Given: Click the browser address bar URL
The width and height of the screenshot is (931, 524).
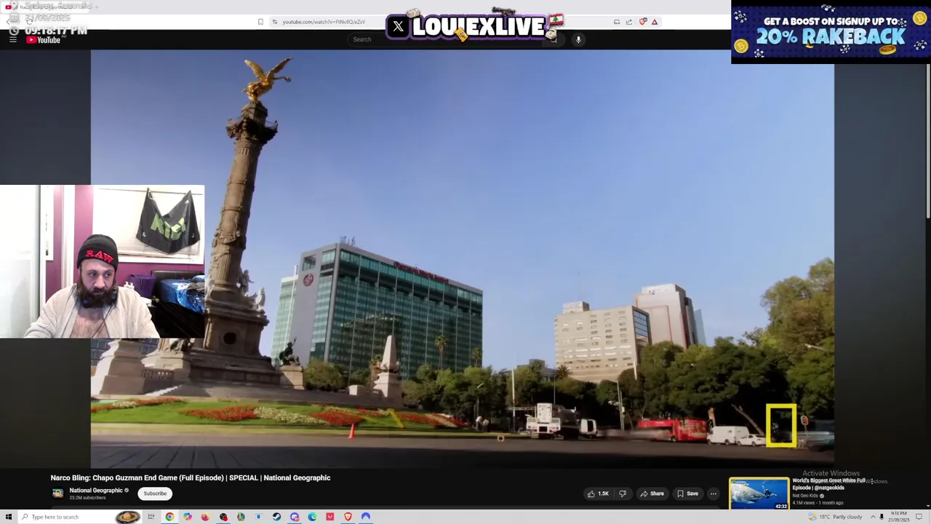Looking at the screenshot, I should tap(324, 22).
